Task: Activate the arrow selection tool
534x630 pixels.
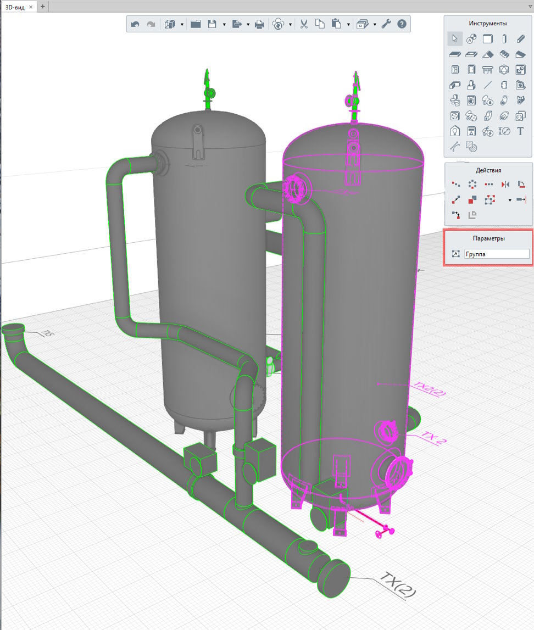Action: pos(455,39)
